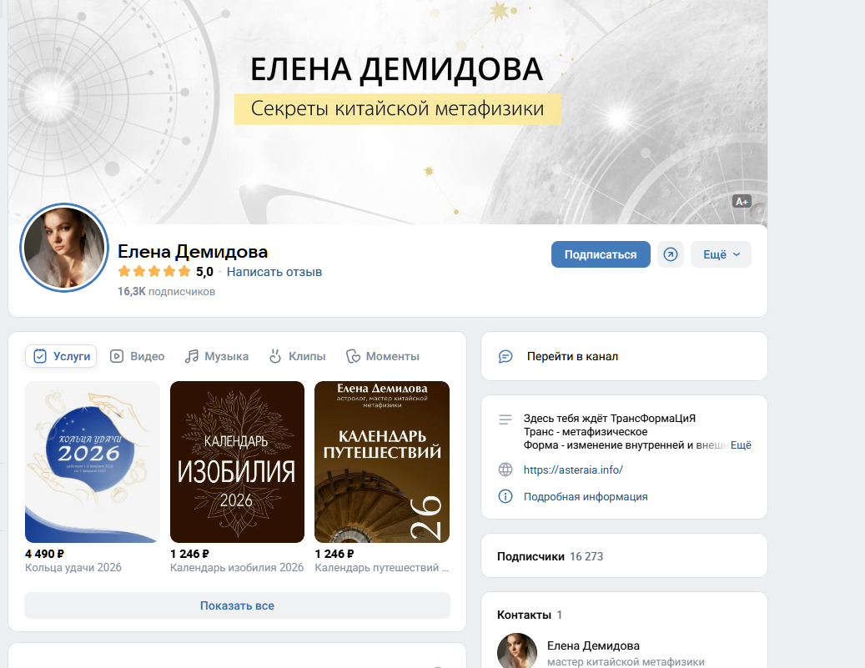Click the description lines icon

[x=505, y=419]
